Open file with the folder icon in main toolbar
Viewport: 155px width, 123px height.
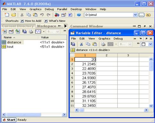[13, 15]
